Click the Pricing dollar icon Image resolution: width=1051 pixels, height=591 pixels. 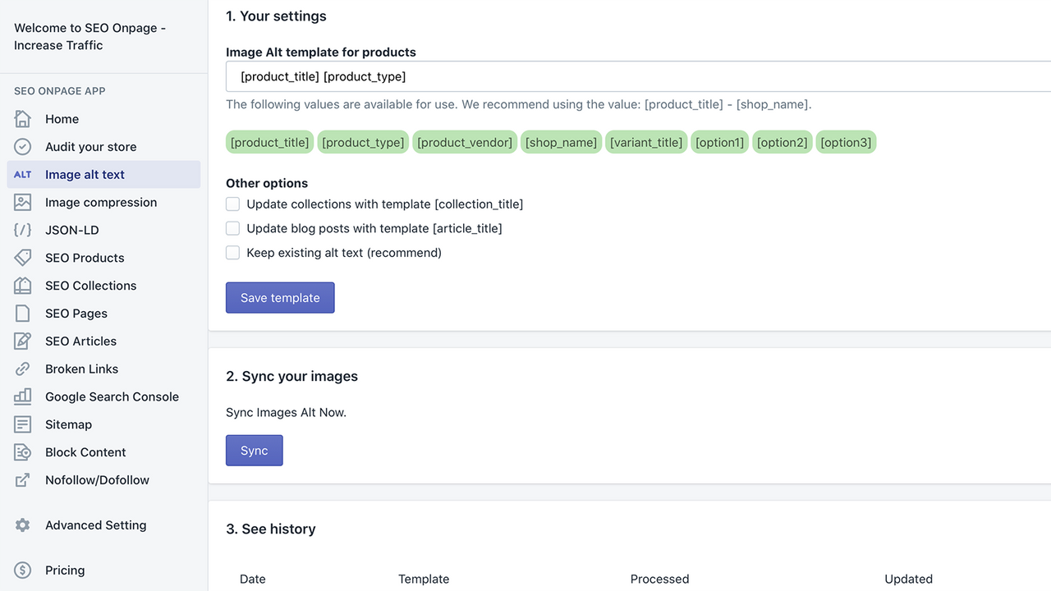23,570
